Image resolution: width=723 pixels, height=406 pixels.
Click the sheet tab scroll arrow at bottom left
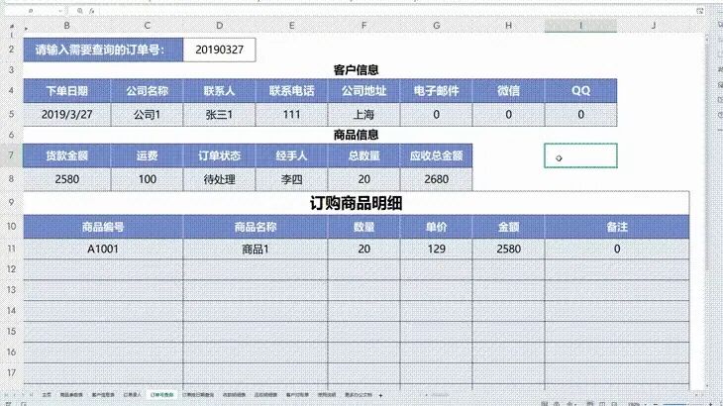tap(10, 394)
